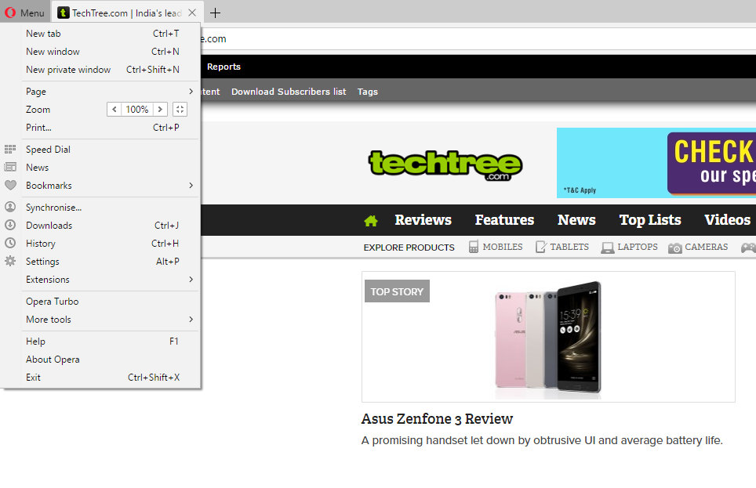
Task: Click the Mobiles phone icon
Action: pos(474,247)
